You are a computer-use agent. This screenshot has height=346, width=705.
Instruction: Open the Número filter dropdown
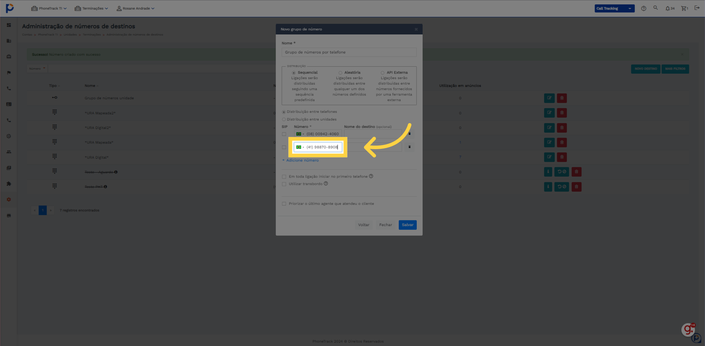tap(37, 69)
